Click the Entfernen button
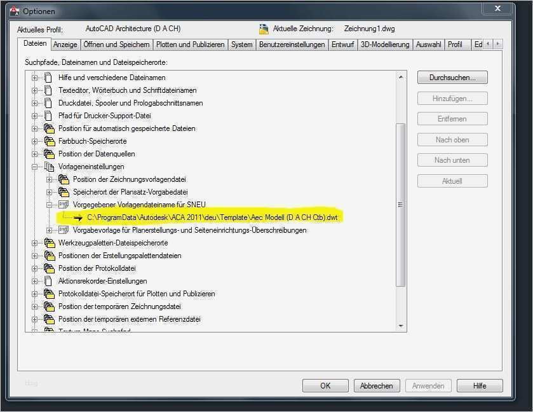Viewport: 533px width, 412px height. (452, 119)
